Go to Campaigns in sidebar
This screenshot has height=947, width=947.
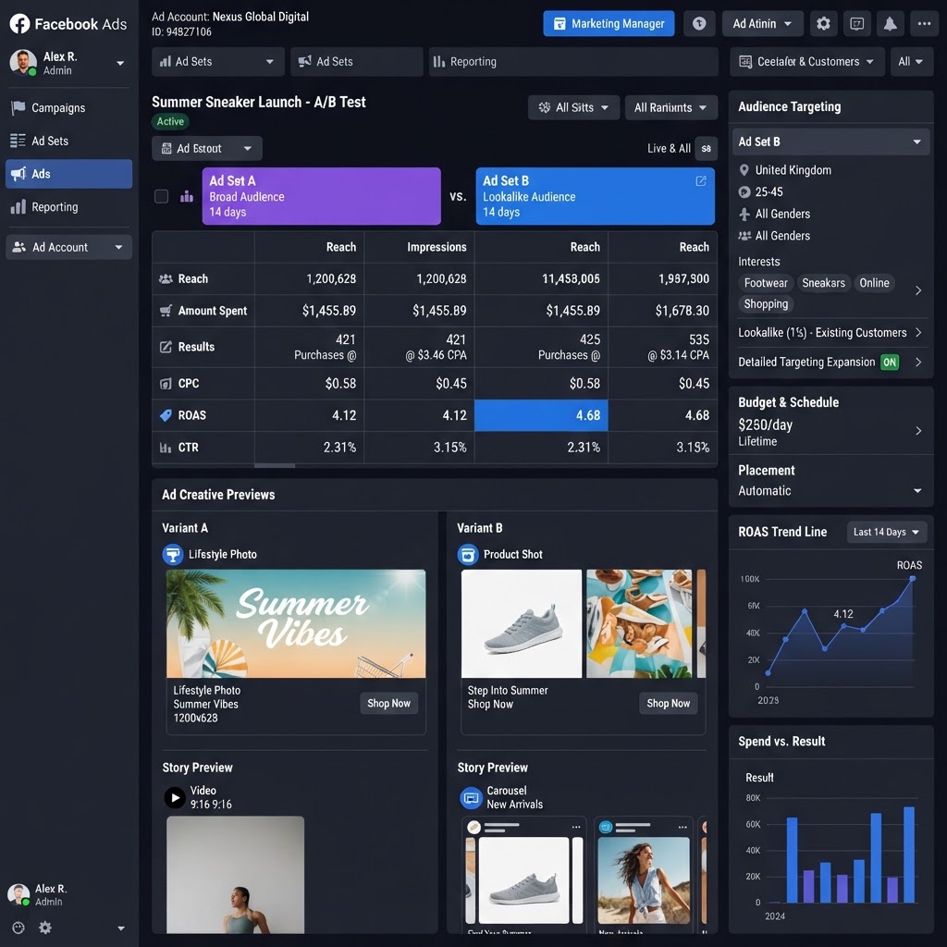click(68, 107)
